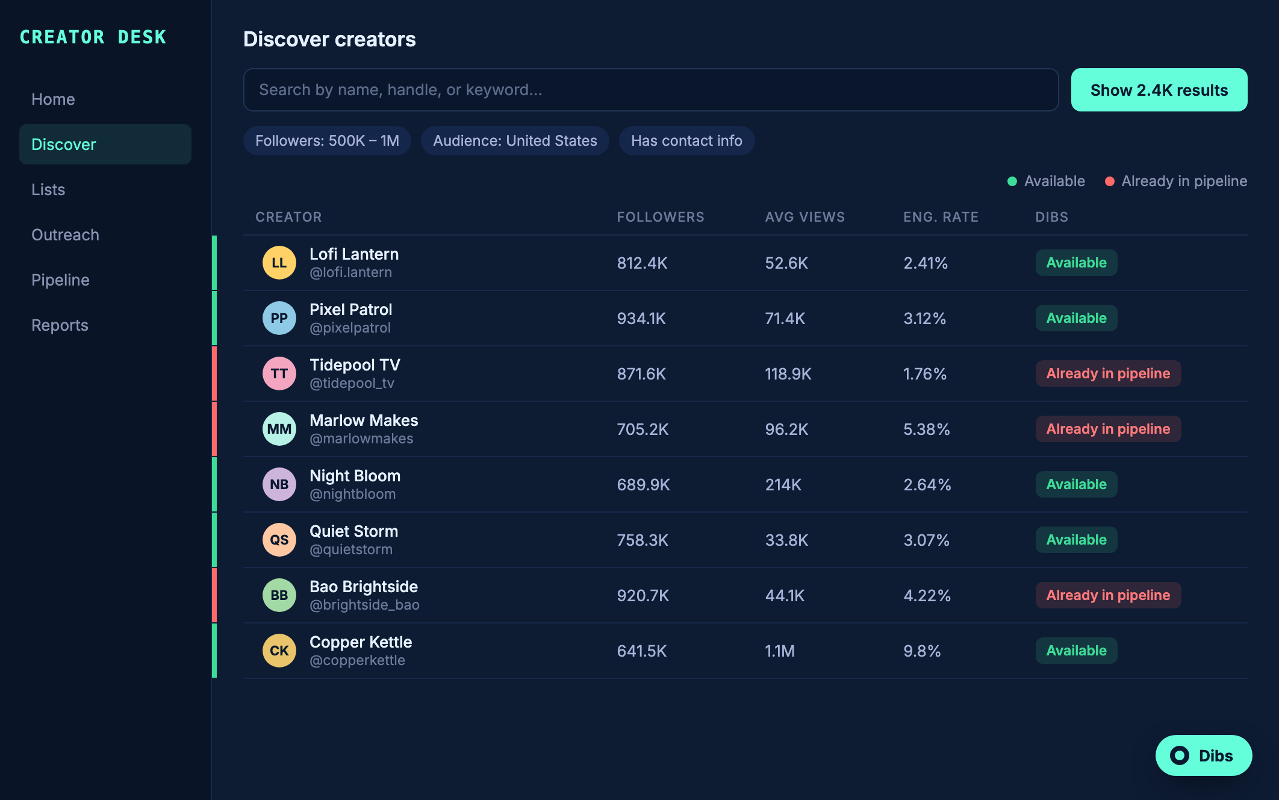Click Already in pipeline badge for Bao Brightside
This screenshot has height=800, width=1279.
click(x=1108, y=595)
